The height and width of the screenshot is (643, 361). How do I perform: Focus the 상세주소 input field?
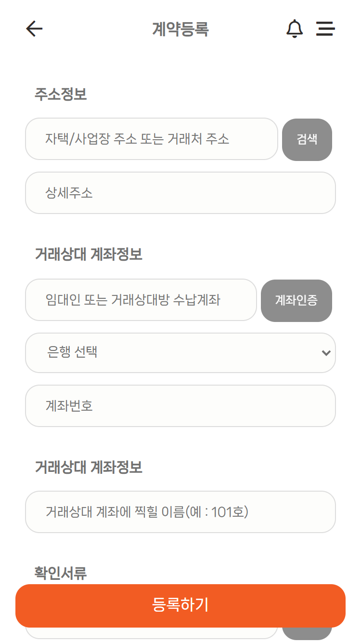click(180, 193)
